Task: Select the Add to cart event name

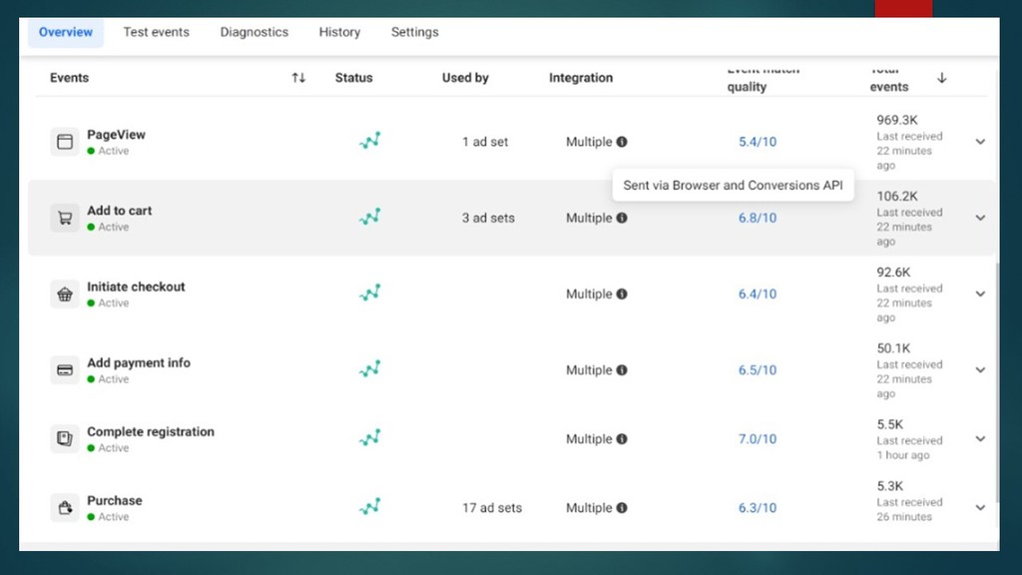Action: click(120, 211)
